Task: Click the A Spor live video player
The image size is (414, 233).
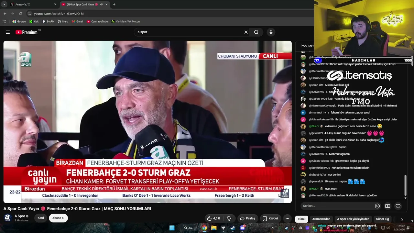Action: (147, 122)
